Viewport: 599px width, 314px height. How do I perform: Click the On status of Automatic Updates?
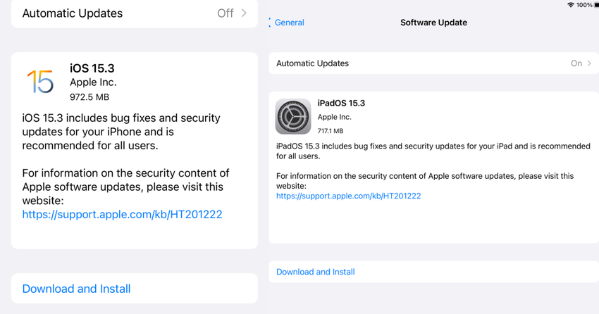click(576, 63)
